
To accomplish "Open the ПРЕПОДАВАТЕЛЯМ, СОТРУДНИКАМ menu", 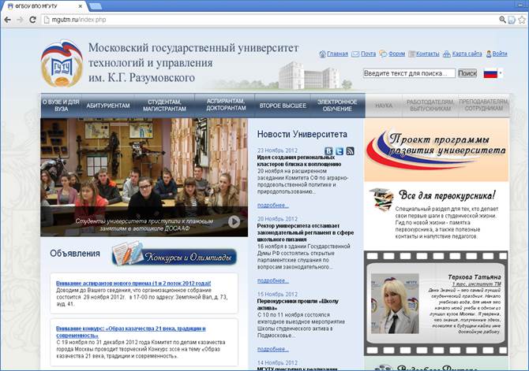I will (483, 105).
